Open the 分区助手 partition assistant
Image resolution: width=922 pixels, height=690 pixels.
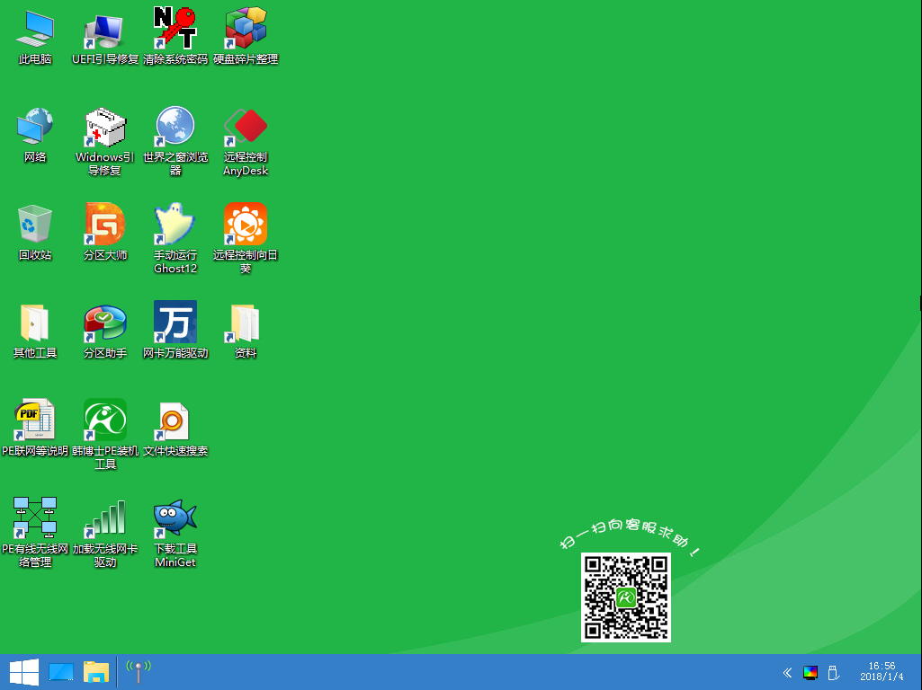pyautogui.click(x=105, y=323)
